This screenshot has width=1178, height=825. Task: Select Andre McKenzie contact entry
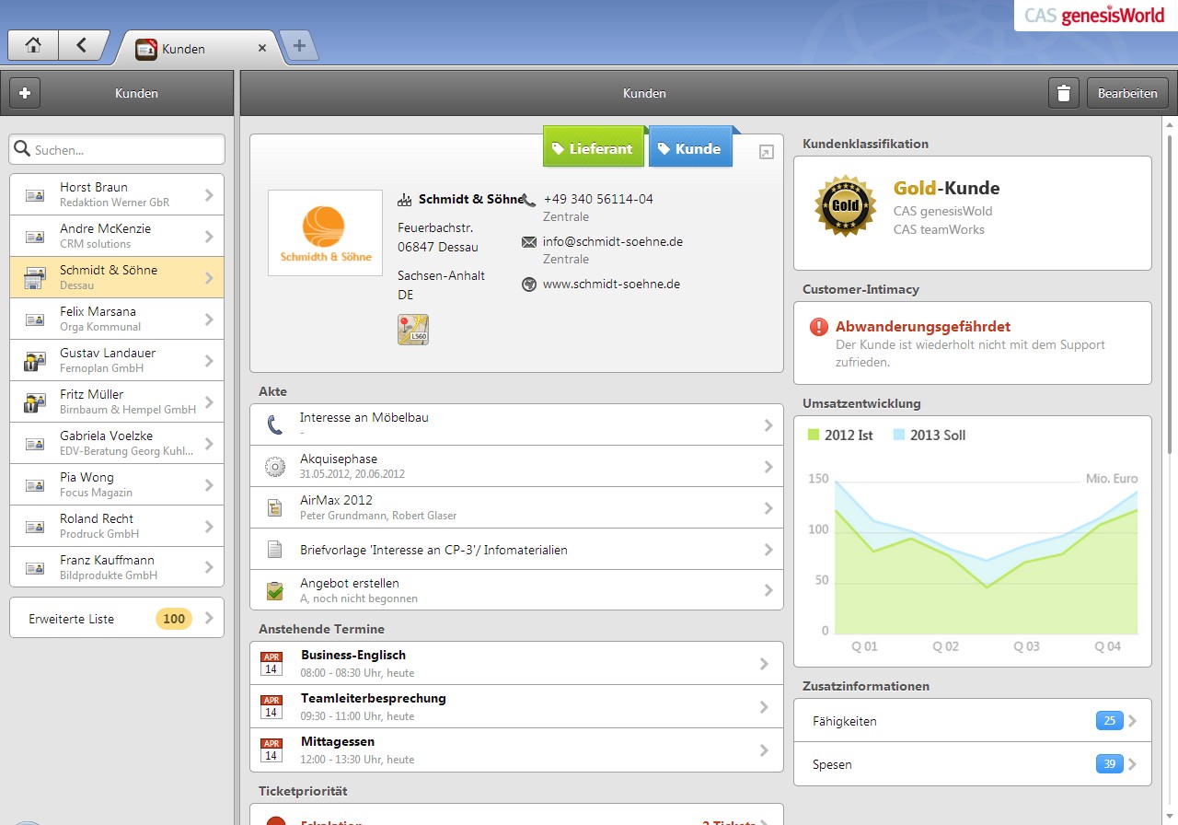(117, 236)
